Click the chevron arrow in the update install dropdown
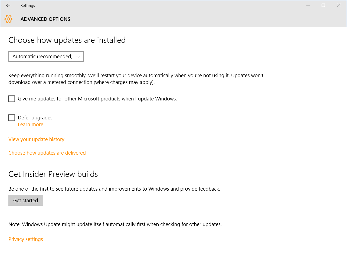Viewport: 347px width, 271px height. 78,57
